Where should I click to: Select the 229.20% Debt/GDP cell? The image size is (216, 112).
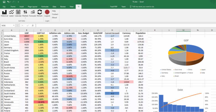(x=98, y=45)
